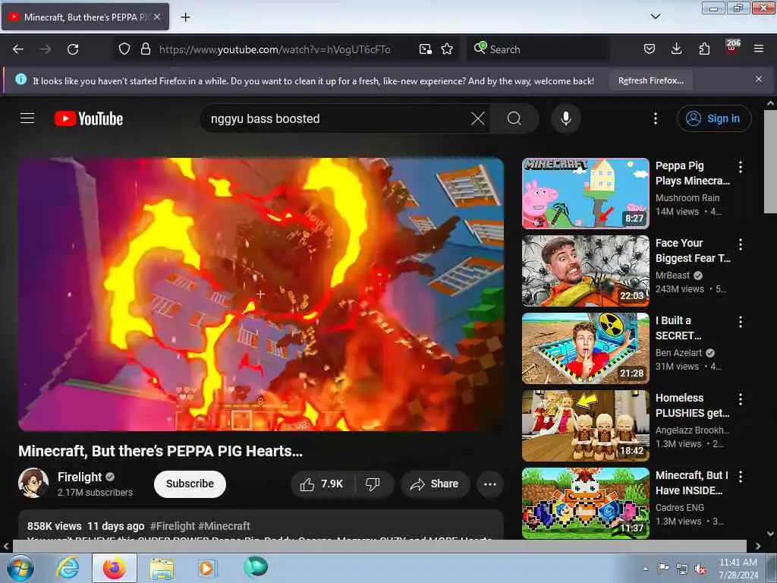Viewport: 777px width, 583px height.
Task: Click the video player to pause
Action: tap(261, 295)
